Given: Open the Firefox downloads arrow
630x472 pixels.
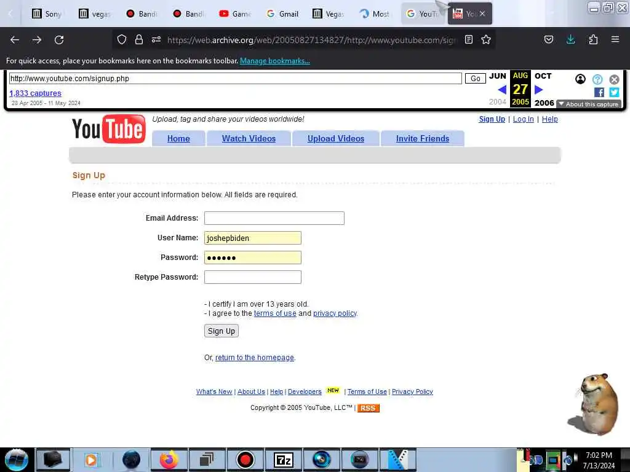Looking at the screenshot, I should 570,39.
